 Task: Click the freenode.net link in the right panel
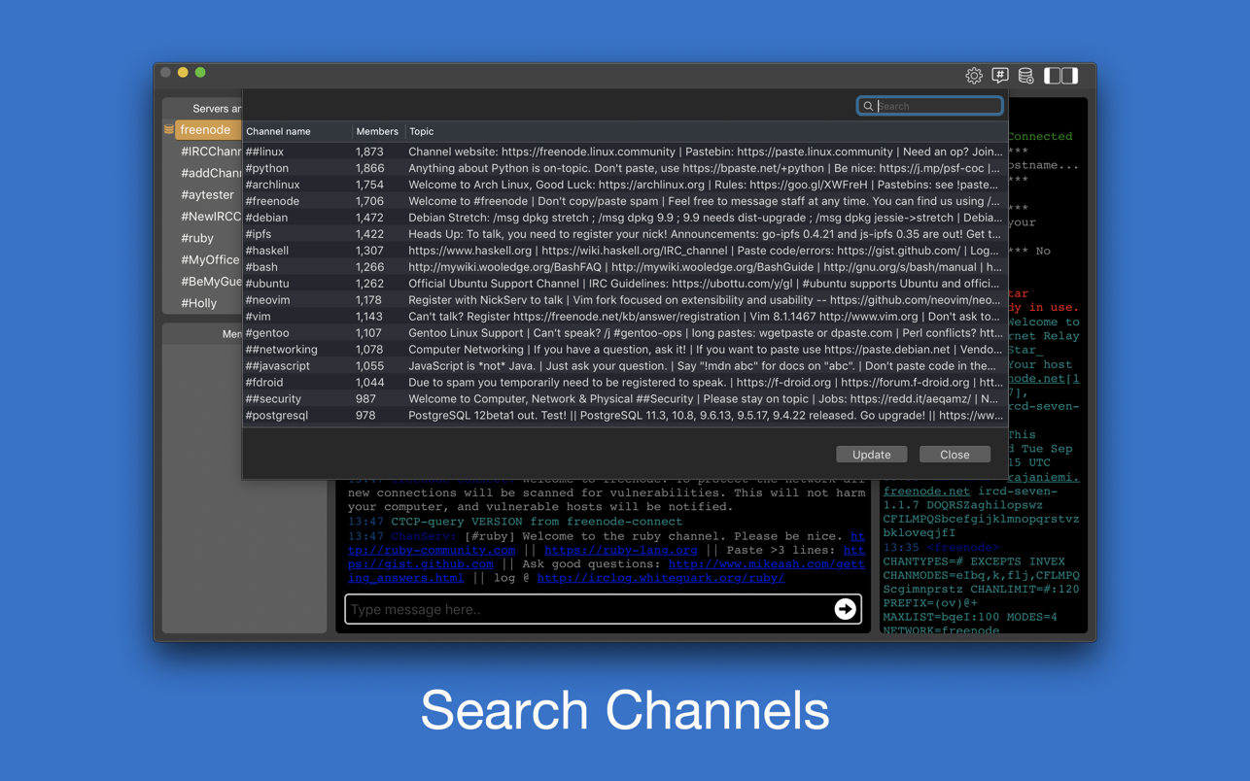pyautogui.click(x=926, y=492)
